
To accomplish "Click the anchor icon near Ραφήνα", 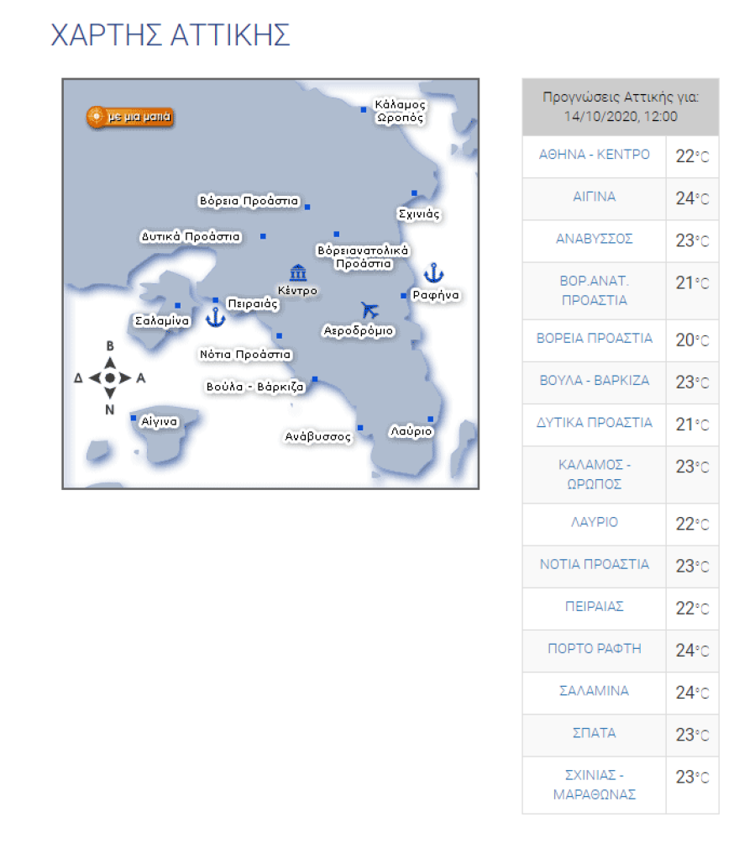I will pyautogui.click(x=432, y=272).
